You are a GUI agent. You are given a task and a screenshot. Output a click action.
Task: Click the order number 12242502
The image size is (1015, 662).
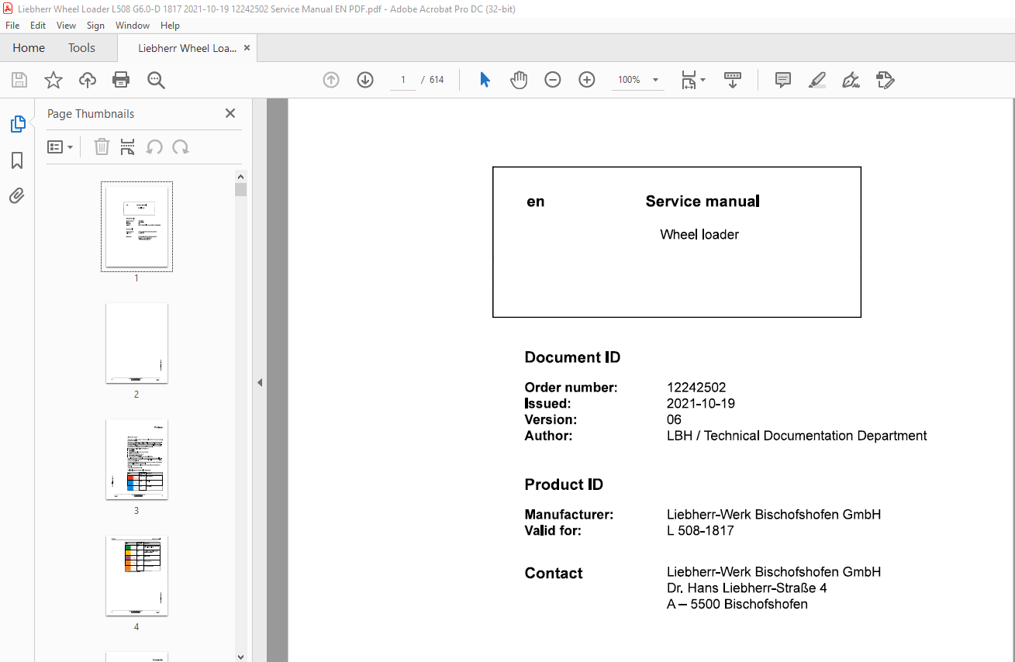tap(696, 388)
